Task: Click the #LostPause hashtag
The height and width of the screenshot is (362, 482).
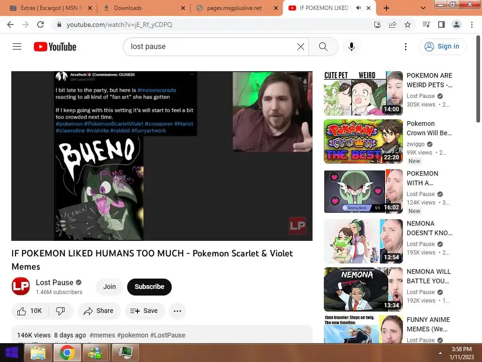Action: coord(168,335)
